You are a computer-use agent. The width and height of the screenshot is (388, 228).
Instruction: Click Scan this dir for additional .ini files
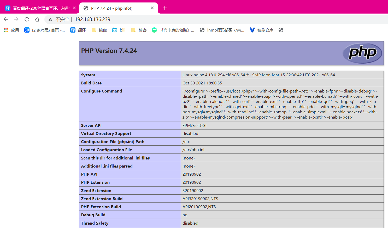click(x=115, y=158)
